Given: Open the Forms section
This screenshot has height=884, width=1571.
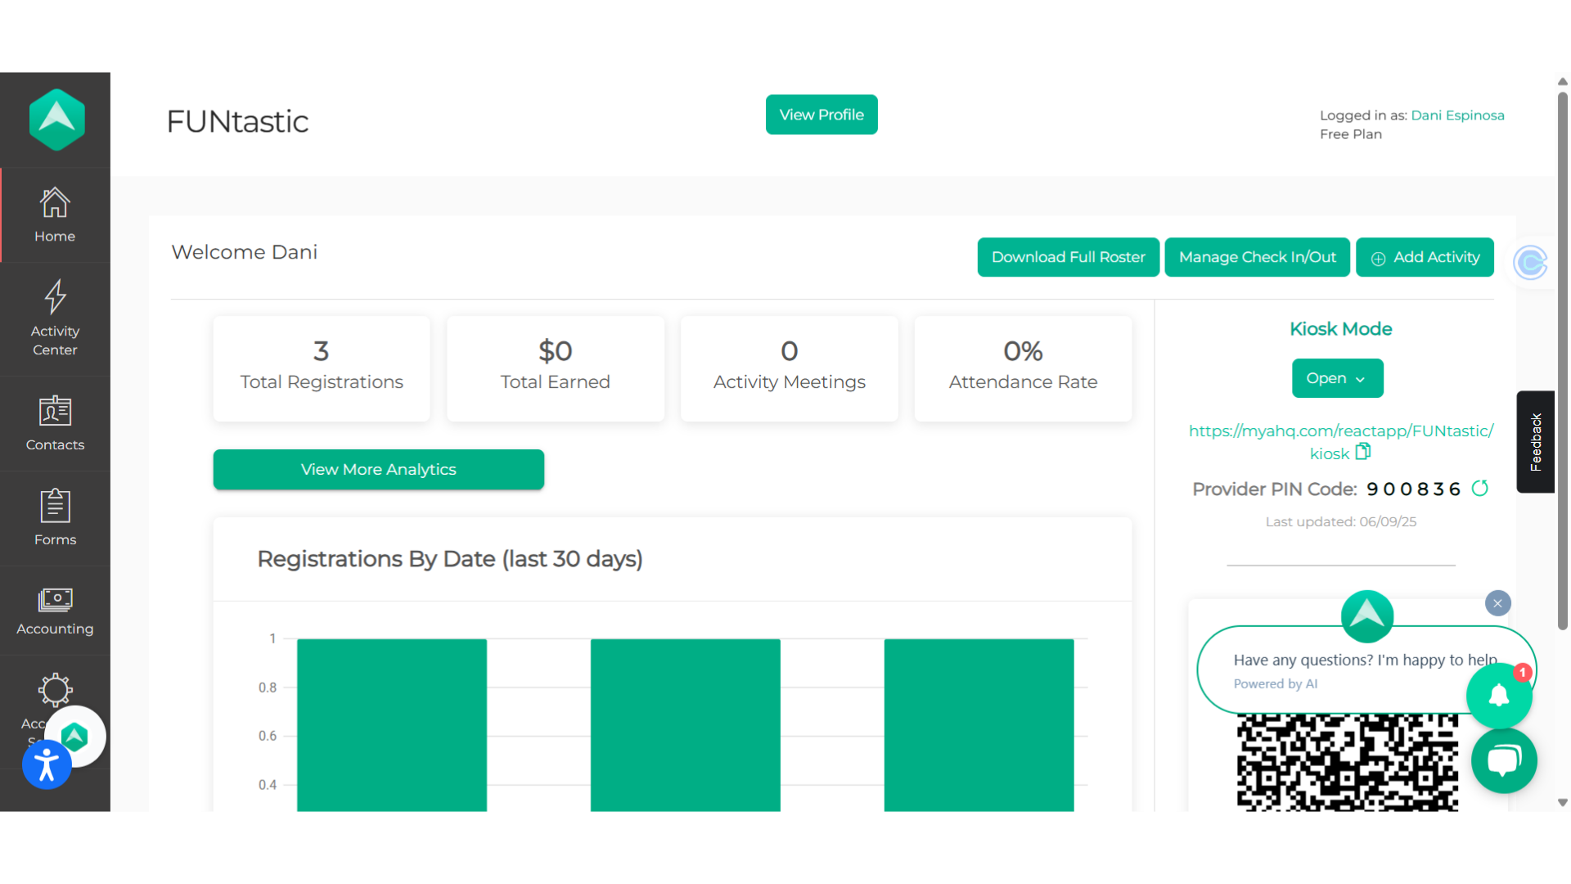Looking at the screenshot, I should tap(54, 518).
